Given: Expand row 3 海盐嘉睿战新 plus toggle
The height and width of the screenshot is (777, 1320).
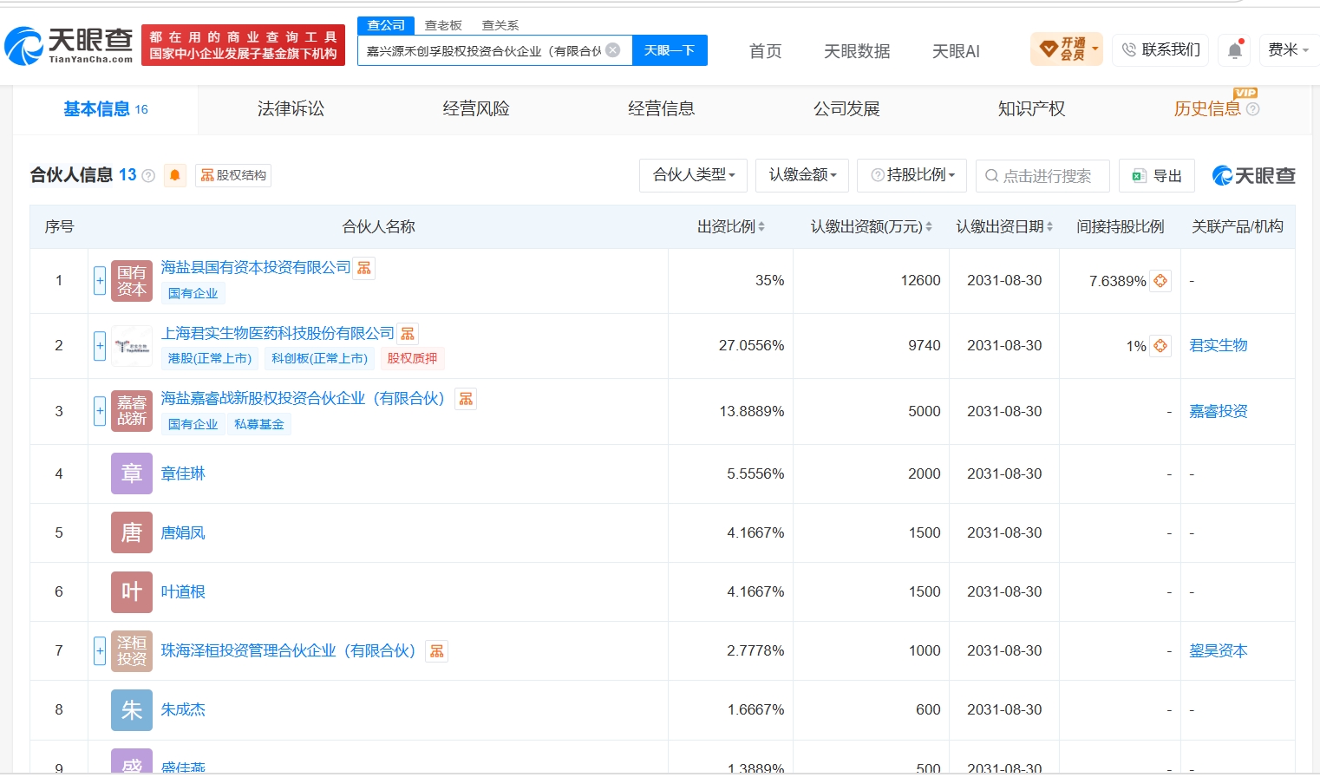Looking at the screenshot, I should (100, 411).
